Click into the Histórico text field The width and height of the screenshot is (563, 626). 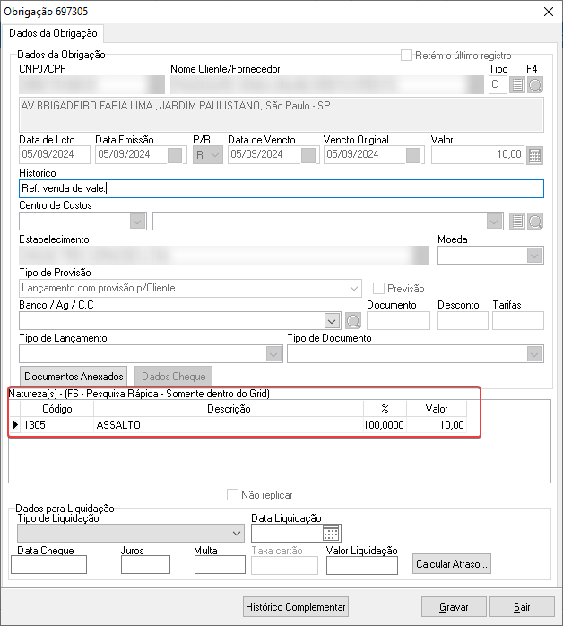click(x=281, y=188)
